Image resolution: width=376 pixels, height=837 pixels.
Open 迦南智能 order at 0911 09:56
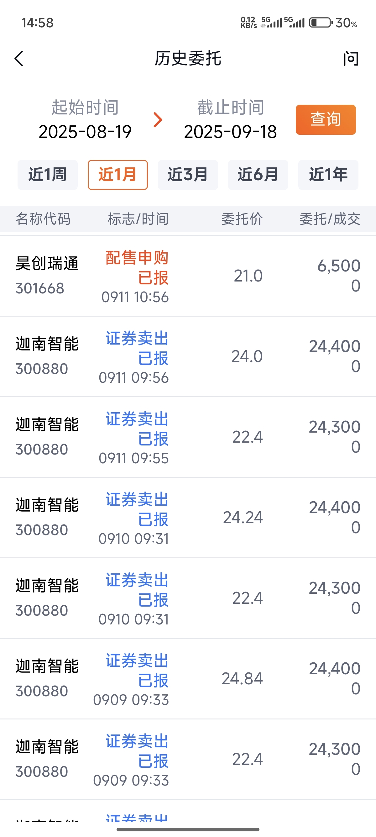coord(188,356)
